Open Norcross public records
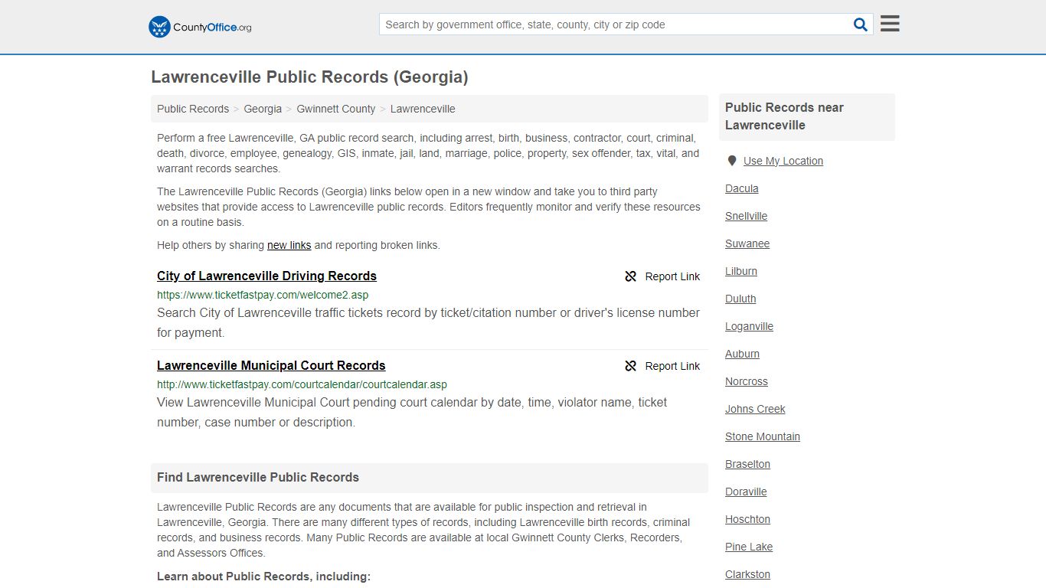The width and height of the screenshot is (1046, 588). pos(747,381)
